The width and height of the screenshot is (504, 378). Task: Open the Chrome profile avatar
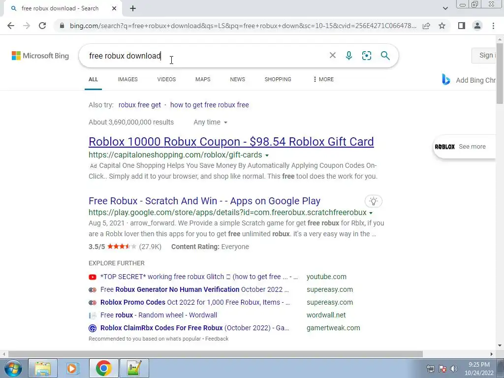point(477,26)
